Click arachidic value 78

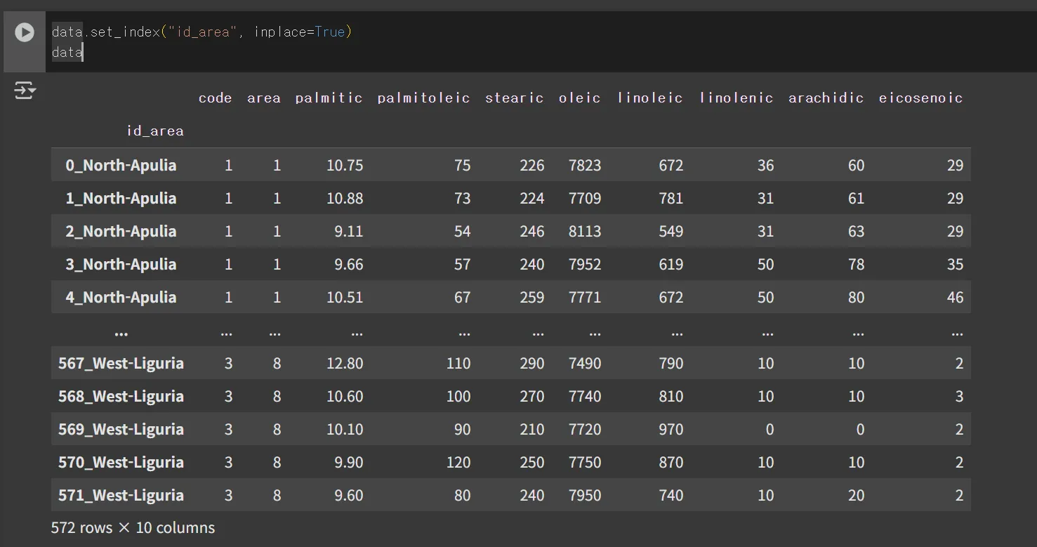pyautogui.click(x=856, y=265)
